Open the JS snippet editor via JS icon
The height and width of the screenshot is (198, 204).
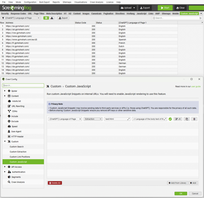pos(178,119)
